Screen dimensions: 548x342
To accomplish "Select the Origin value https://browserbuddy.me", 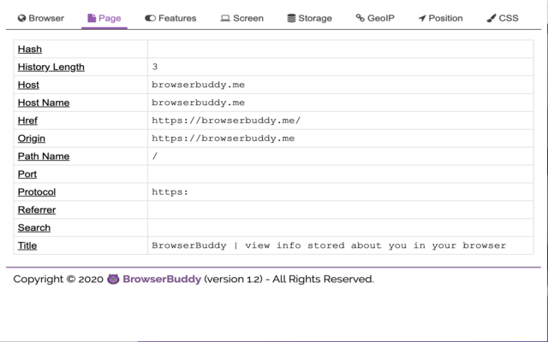I will click(223, 139).
